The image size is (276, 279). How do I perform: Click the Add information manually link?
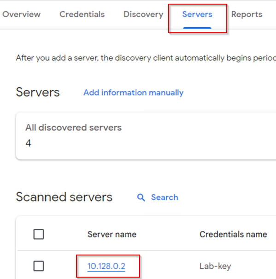(x=134, y=93)
